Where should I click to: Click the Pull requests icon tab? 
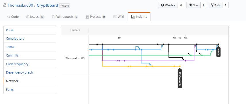coord(65,17)
